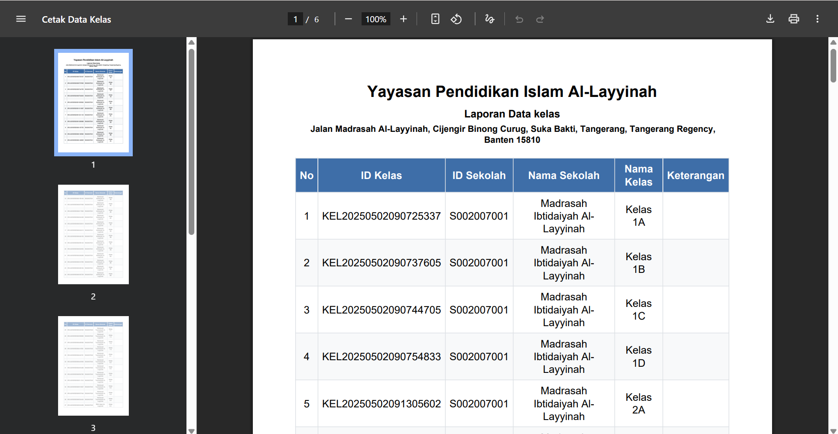Image resolution: width=838 pixels, height=434 pixels.
Task: Toggle the annotation drawing mode
Action: pyautogui.click(x=490, y=19)
